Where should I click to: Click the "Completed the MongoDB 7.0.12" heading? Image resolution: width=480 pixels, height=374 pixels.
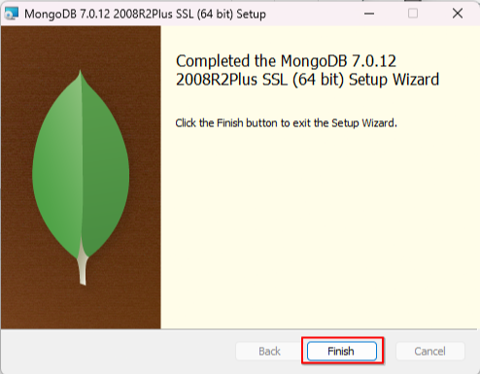(x=307, y=70)
